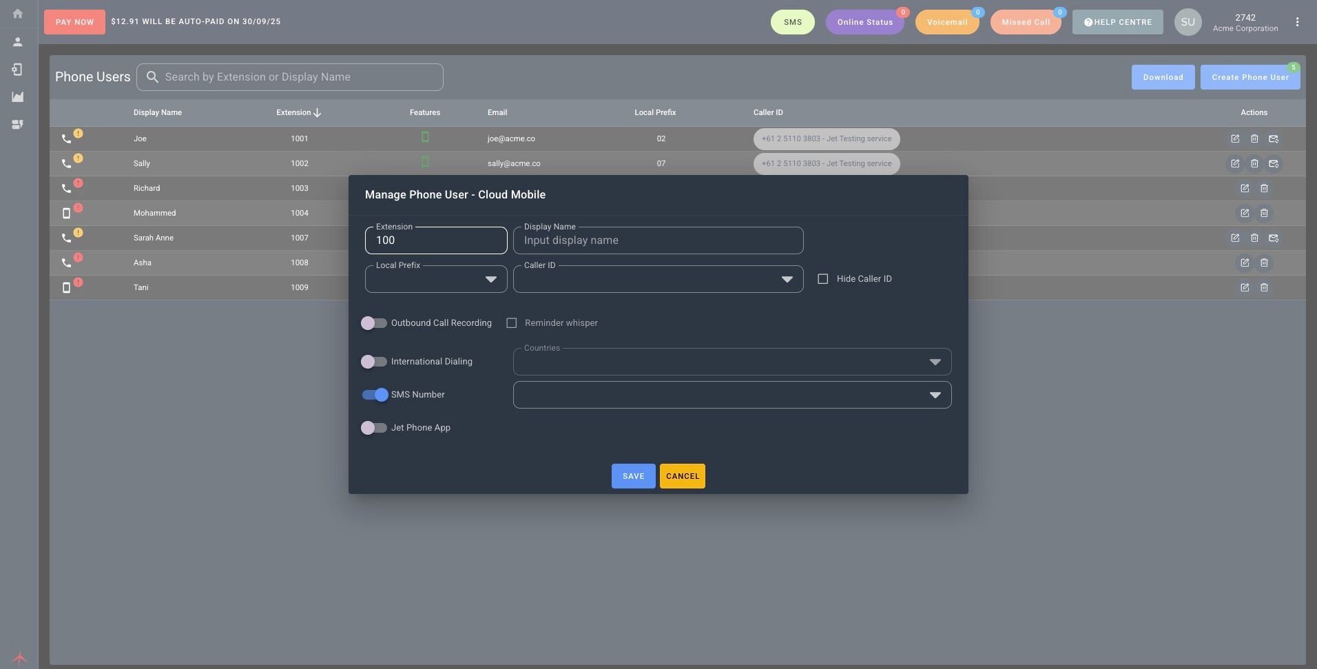Click the delete trash icon for Sally
Image resolution: width=1317 pixels, height=669 pixels.
pyautogui.click(x=1254, y=163)
